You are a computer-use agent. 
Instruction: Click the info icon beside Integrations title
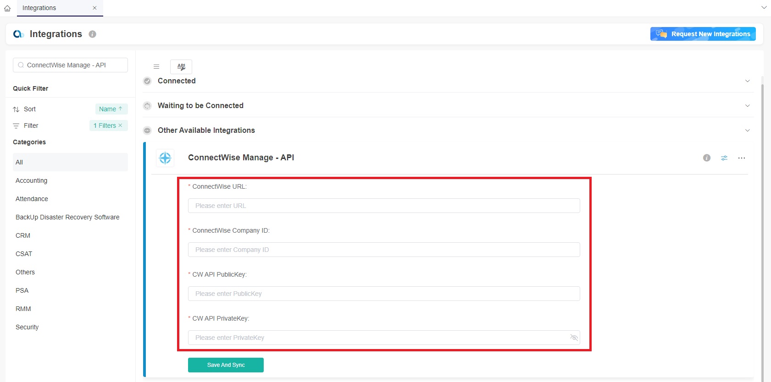92,34
